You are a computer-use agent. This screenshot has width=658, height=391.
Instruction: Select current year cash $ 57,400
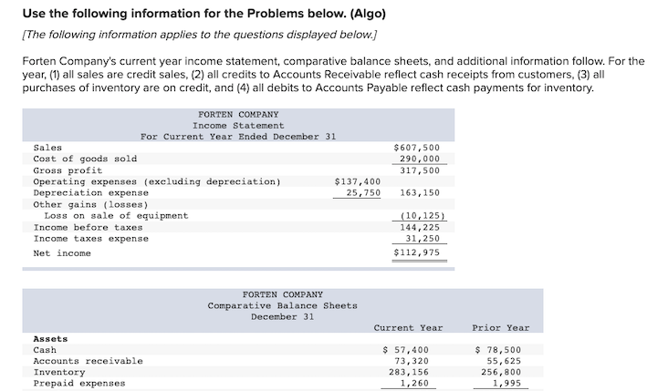point(405,350)
